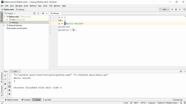Click the lock icon in status bar
This screenshot has height=104, width=186.
coord(181,103)
